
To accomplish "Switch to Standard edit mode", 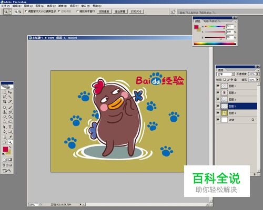I will click(5, 160).
